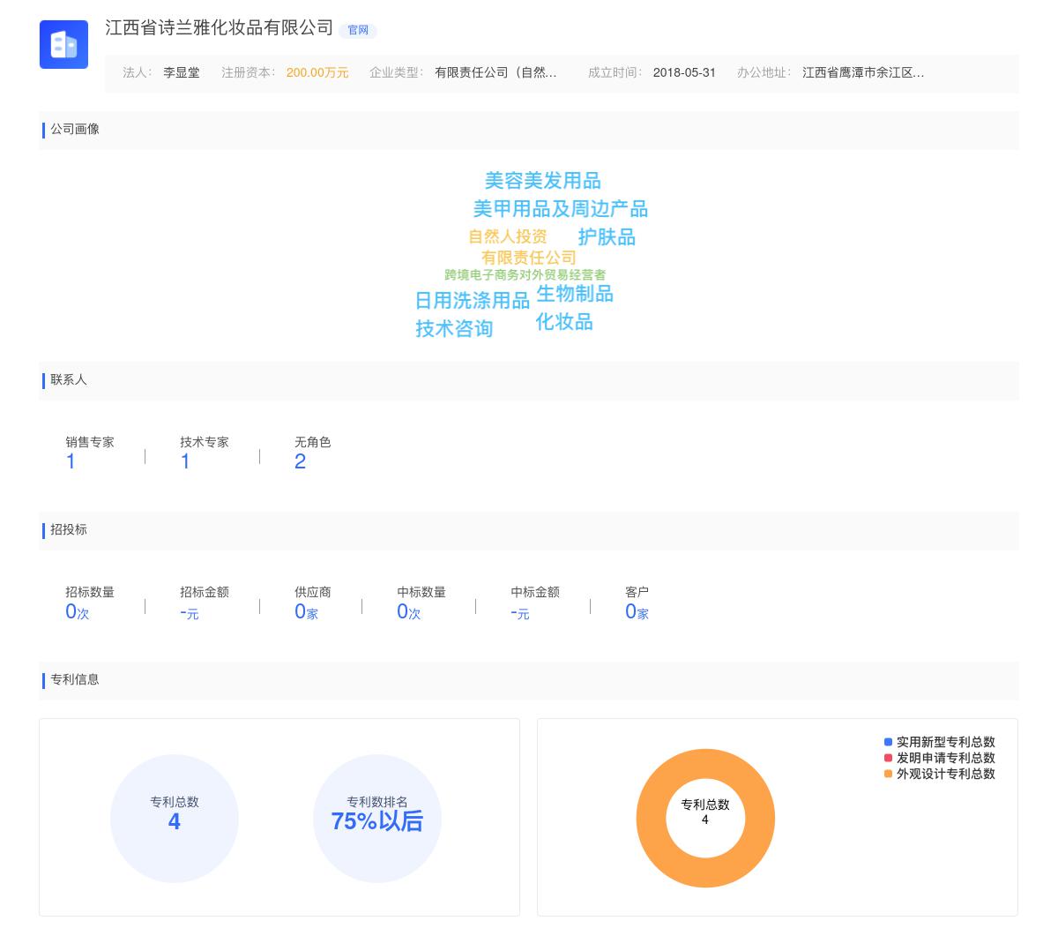The image size is (1058, 936).
Task: Select the 日用洗涤用品 tag
Action: 473,301
